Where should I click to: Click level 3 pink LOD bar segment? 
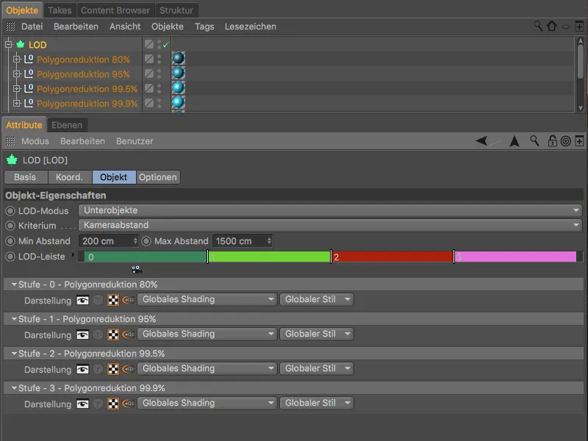(x=515, y=257)
